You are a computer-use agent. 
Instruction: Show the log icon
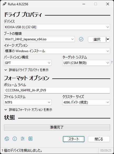[x=30, y=139]
